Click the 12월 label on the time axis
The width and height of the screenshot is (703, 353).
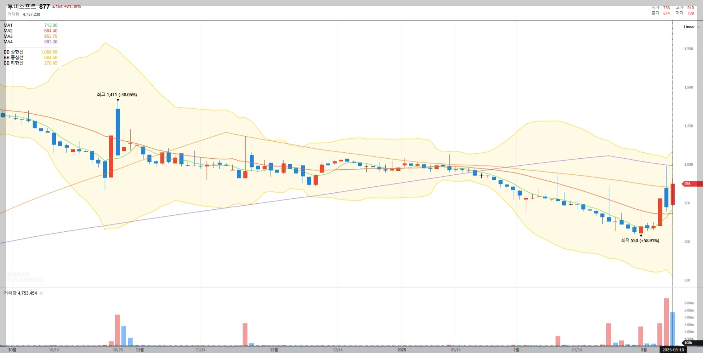(x=274, y=350)
